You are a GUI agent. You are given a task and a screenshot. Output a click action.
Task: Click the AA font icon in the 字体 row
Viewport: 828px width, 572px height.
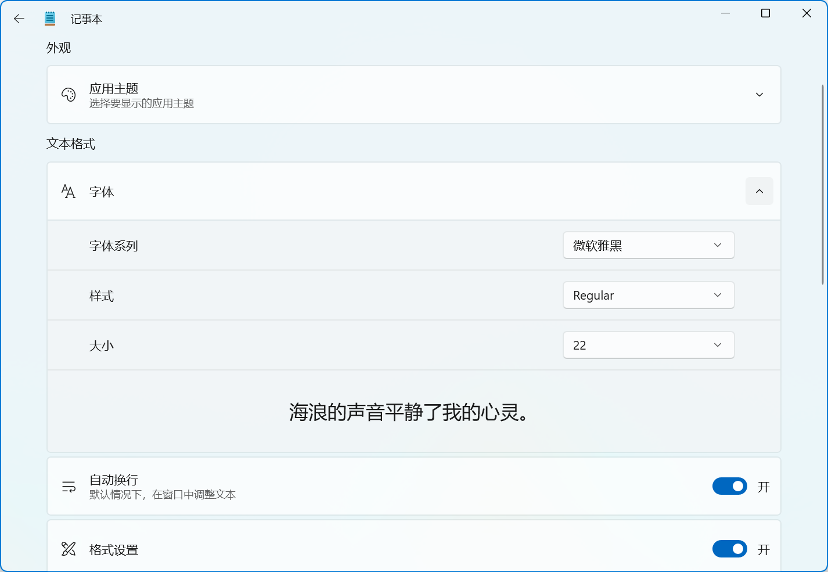pyautogui.click(x=68, y=191)
